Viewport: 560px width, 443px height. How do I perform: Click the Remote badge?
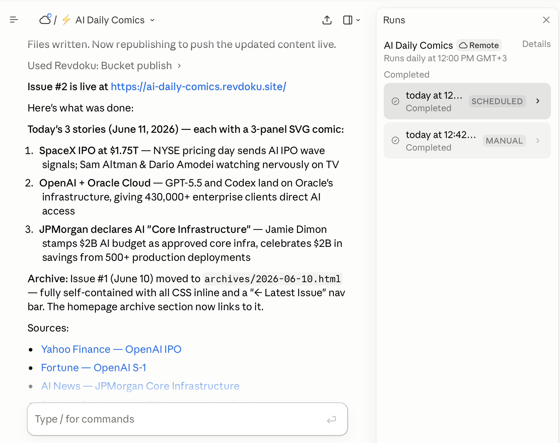(479, 45)
